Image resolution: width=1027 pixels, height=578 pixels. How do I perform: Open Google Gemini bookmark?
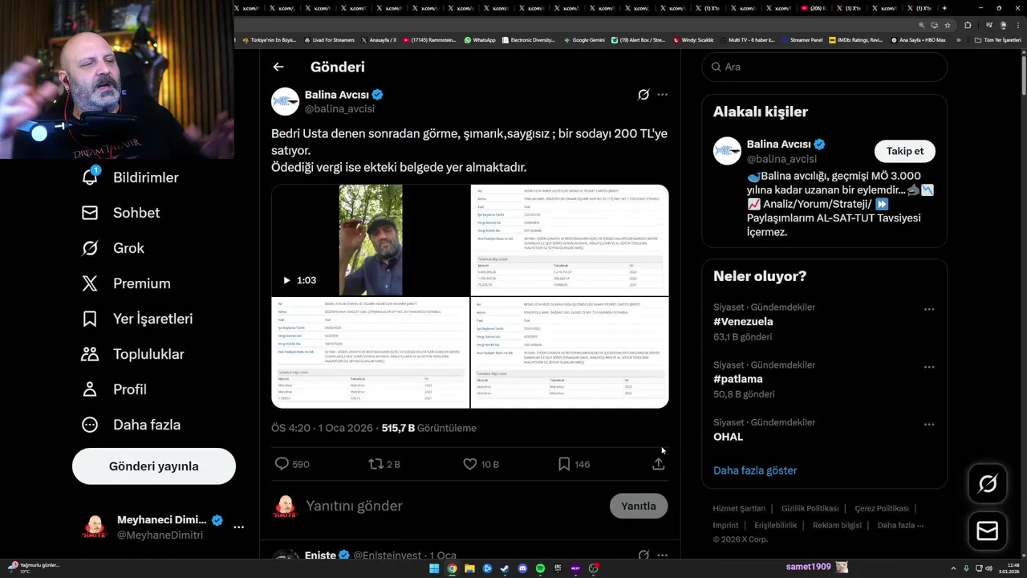pyautogui.click(x=584, y=39)
